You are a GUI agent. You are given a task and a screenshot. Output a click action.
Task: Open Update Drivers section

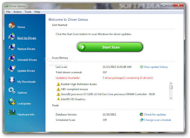click(26, 71)
